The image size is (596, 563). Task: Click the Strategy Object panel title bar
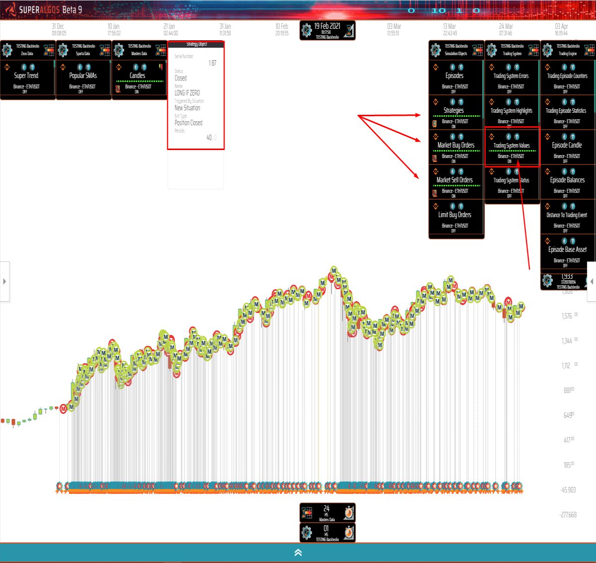pos(196,44)
